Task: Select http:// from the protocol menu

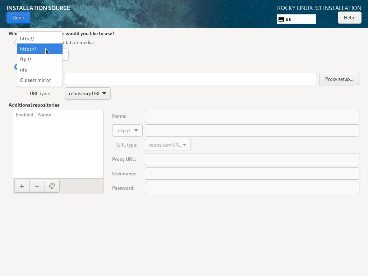Action: click(x=40, y=38)
